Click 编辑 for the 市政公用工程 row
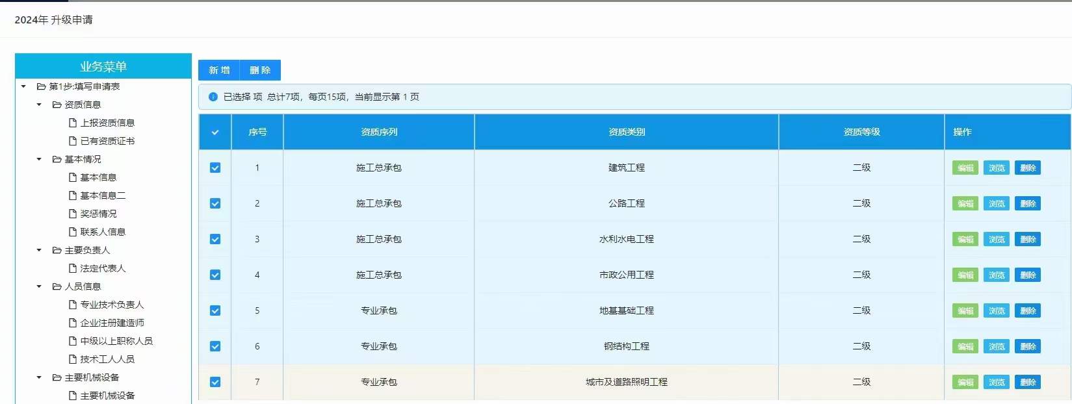Viewport: 1072px width, 404px height. 965,275
